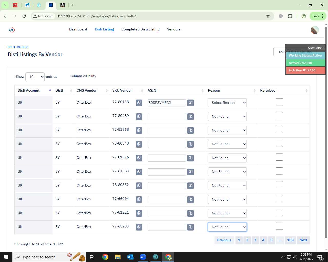This screenshot has width=328, height=262.
Task: Click ASIN paste icon in row 77-81576
Action: [x=190, y=158]
